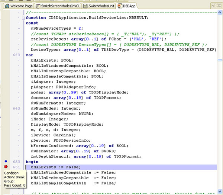
Task: Click the 'bHALIsDesktopCompatible: BOOL;' declaration
Action: click(x=68, y=71)
